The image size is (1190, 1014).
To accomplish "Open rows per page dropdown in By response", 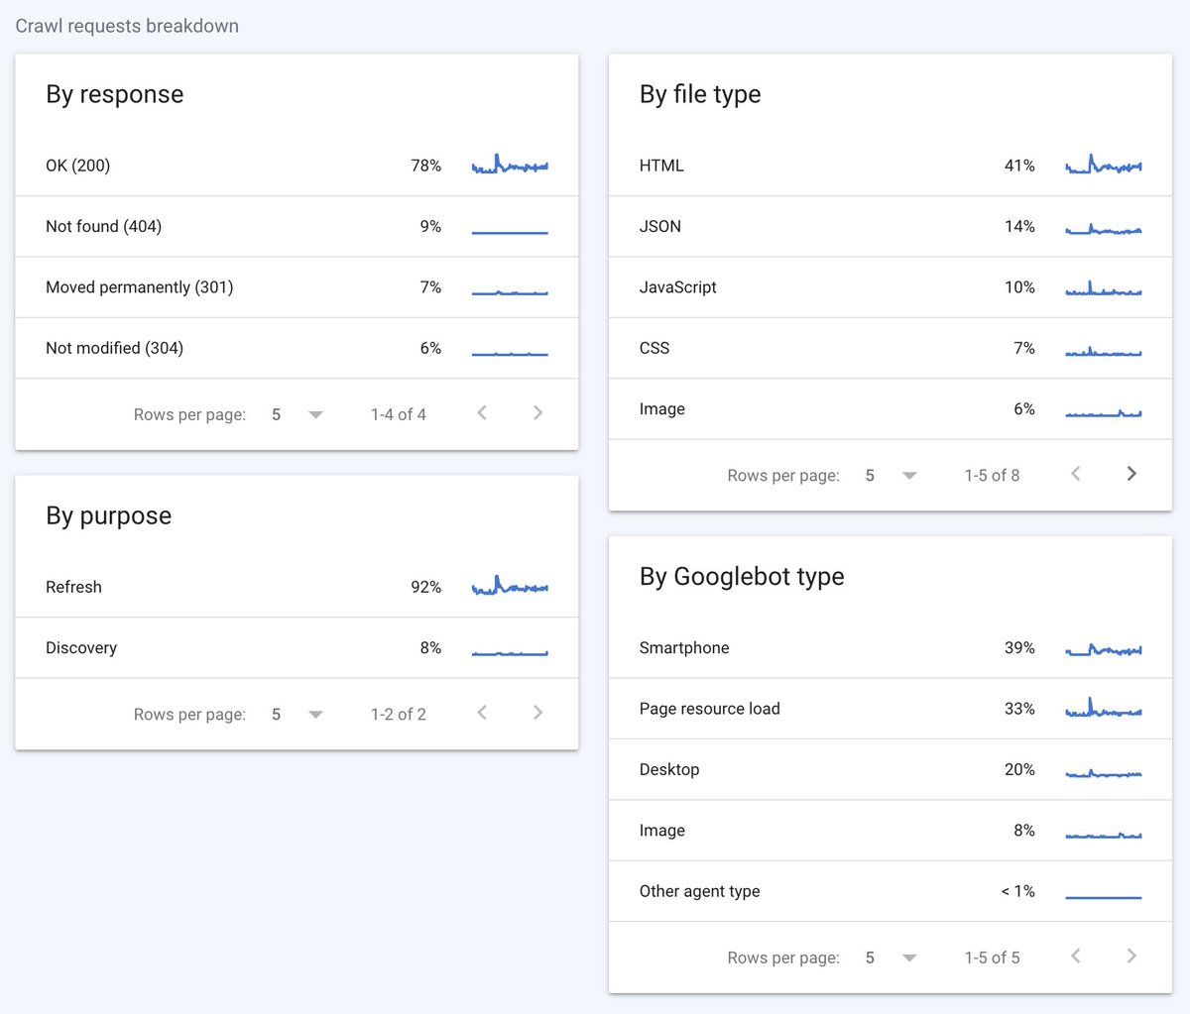I will coord(297,414).
